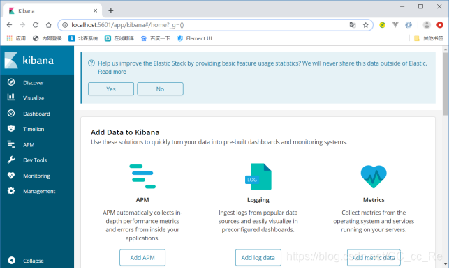Click the address bar URL field

[x=215, y=25]
